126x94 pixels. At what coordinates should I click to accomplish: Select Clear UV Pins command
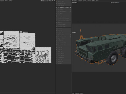coord(64,5)
